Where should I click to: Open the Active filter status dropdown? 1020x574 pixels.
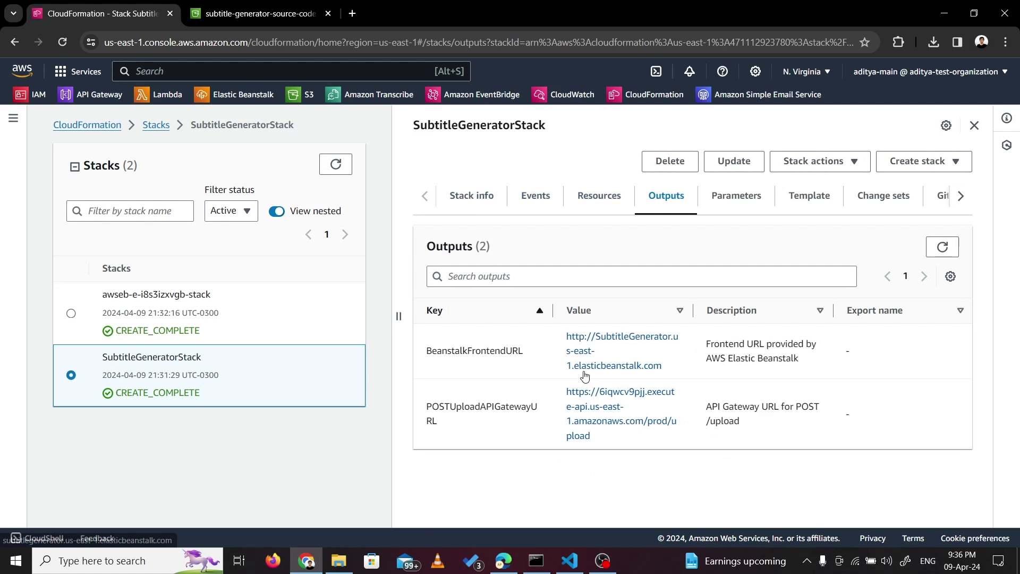pos(231,211)
